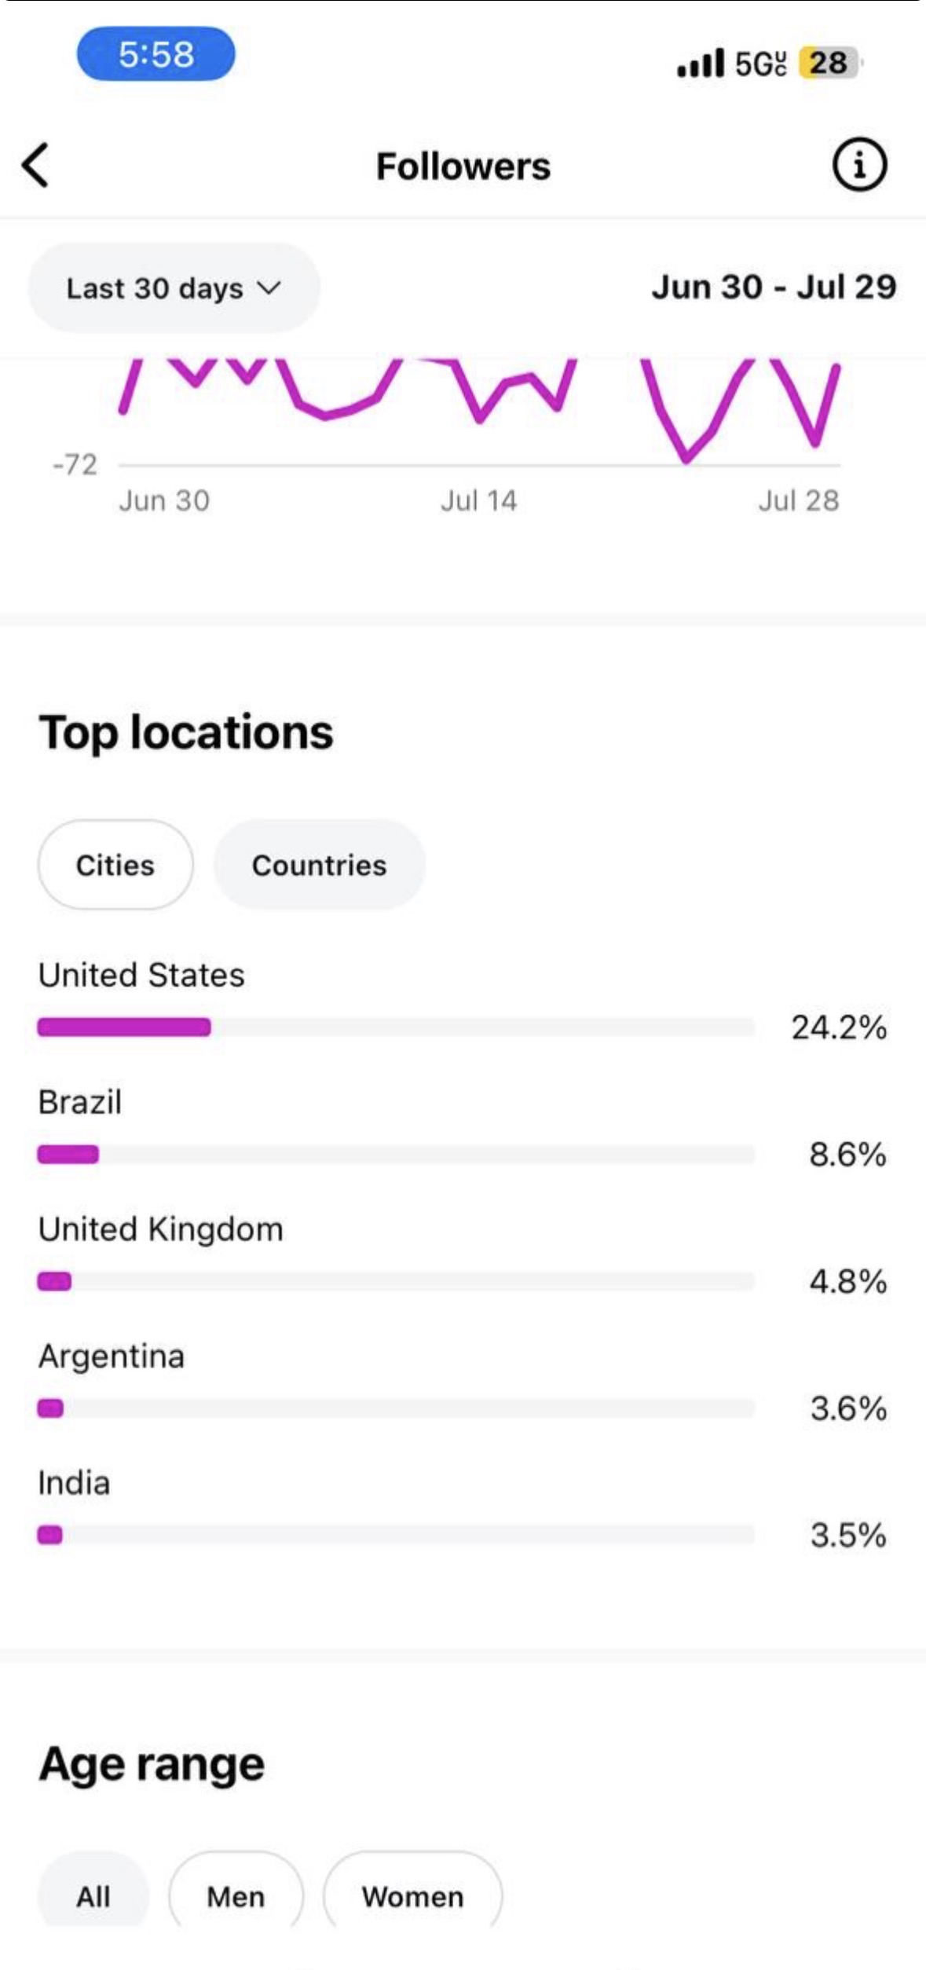Select the Countries tab
The width and height of the screenshot is (926, 1970).
coord(319,865)
